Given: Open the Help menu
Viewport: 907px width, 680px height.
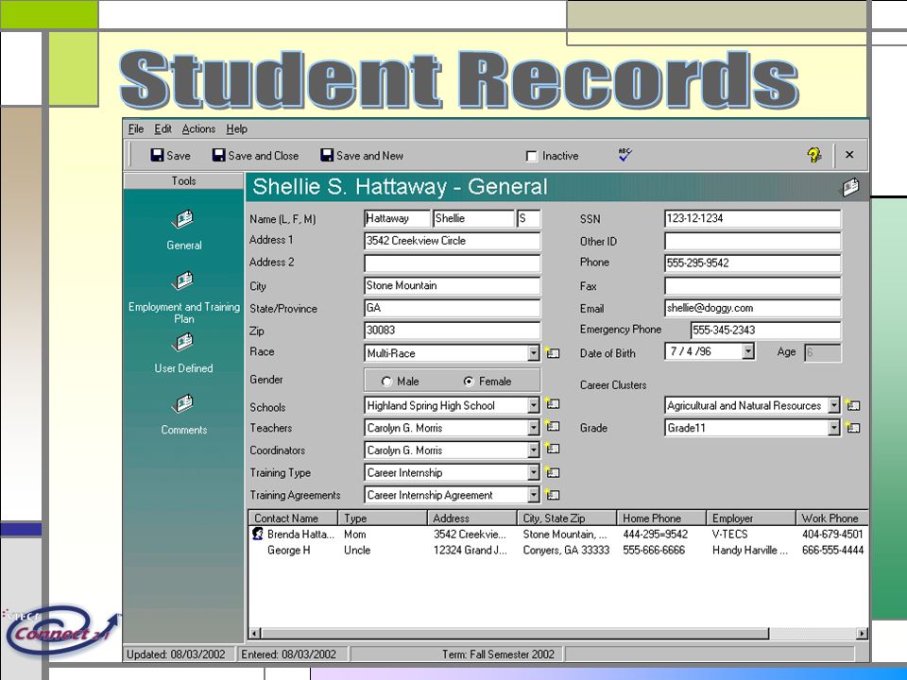Looking at the screenshot, I should tap(236, 129).
